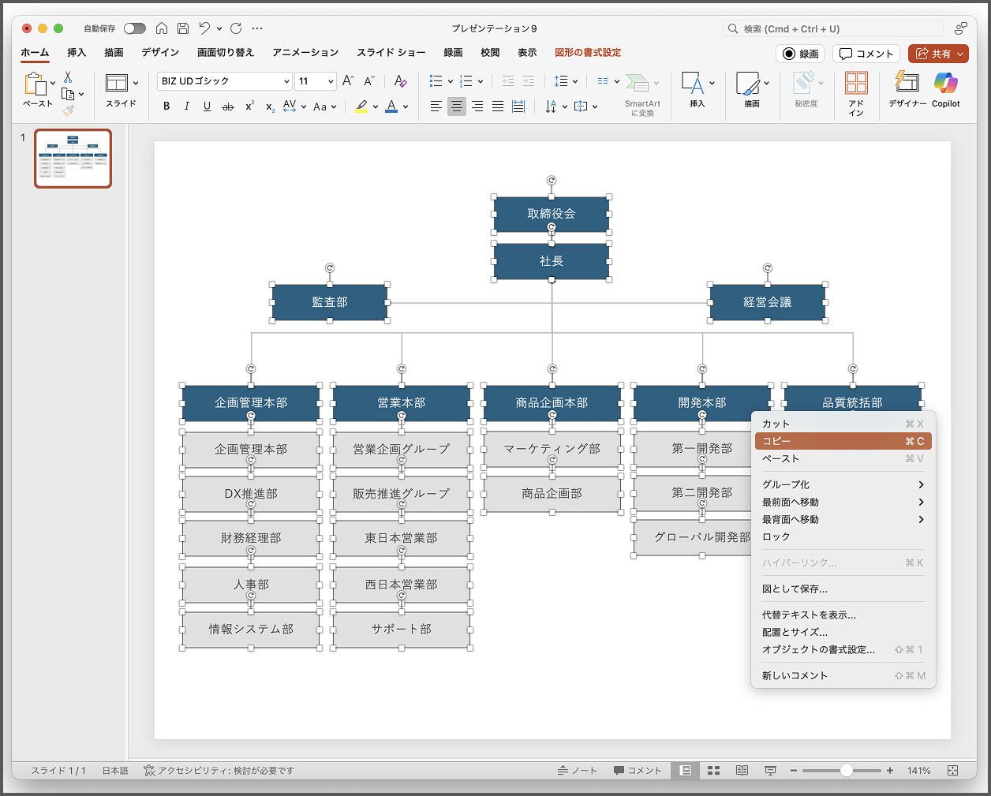
Task: Open the font size dropdown showing 11
Action: (331, 81)
